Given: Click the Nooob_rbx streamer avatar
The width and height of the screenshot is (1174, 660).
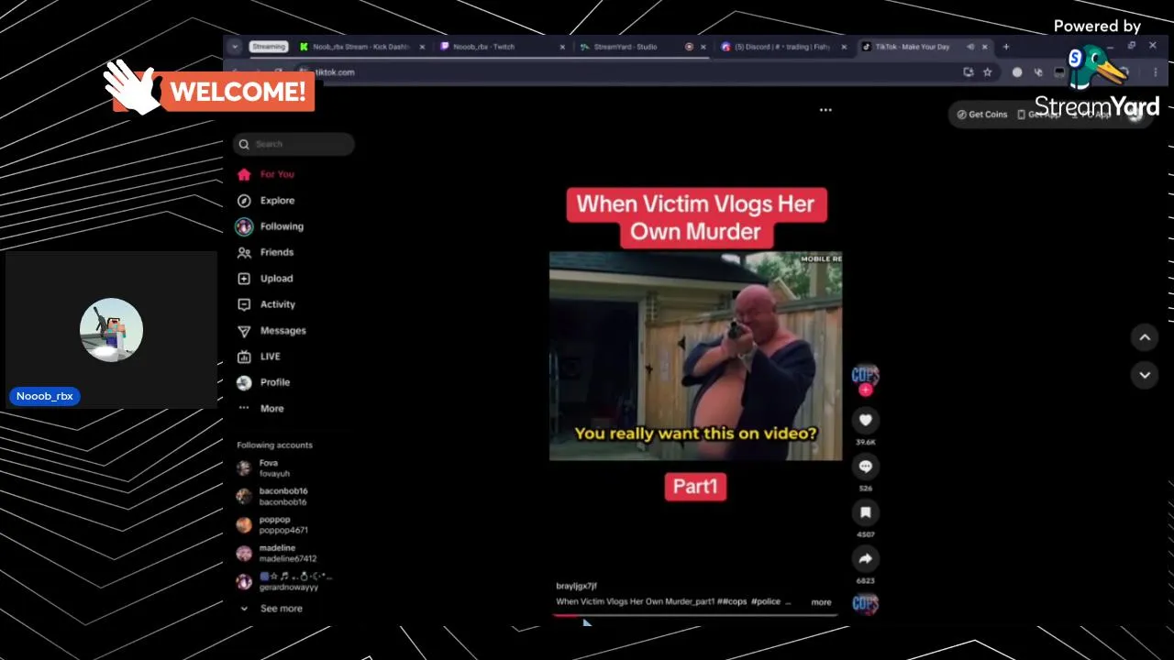Looking at the screenshot, I should click(111, 330).
